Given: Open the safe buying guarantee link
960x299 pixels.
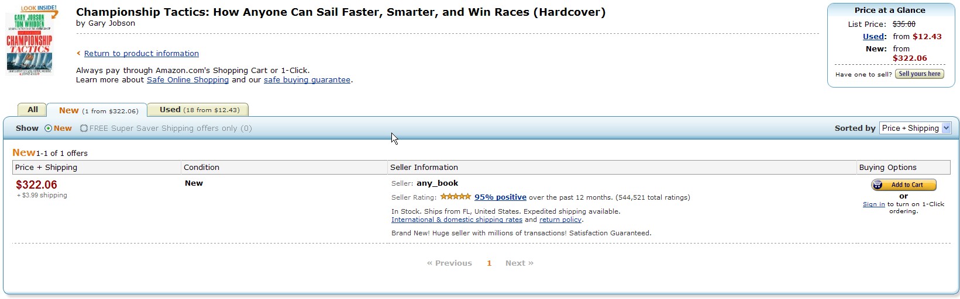Looking at the screenshot, I should click(307, 80).
